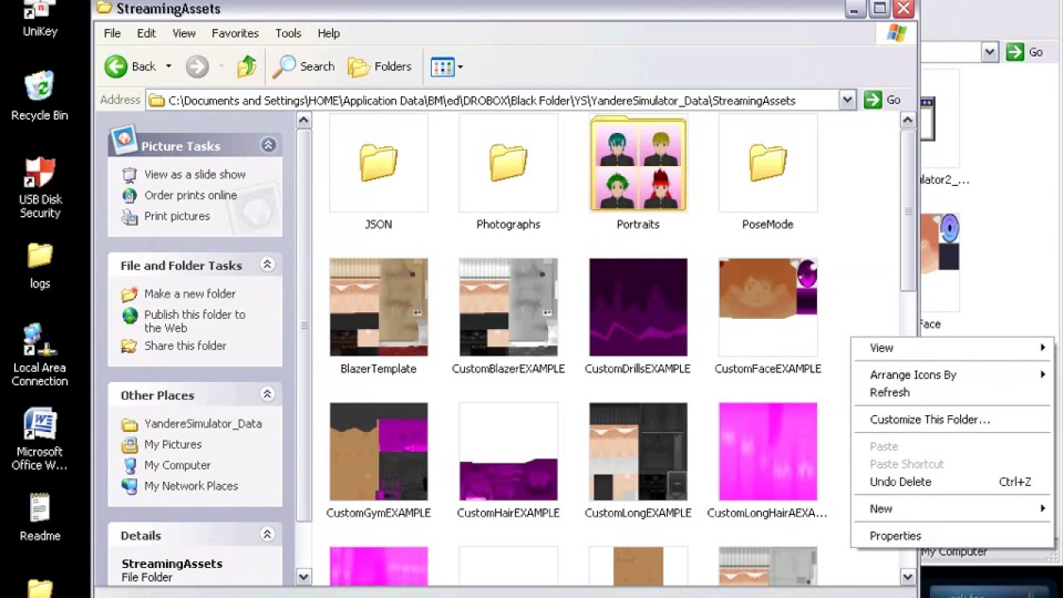This screenshot has height=598, width=1063.
Task: Click Share this folder link
Action: tap(184, 346)
